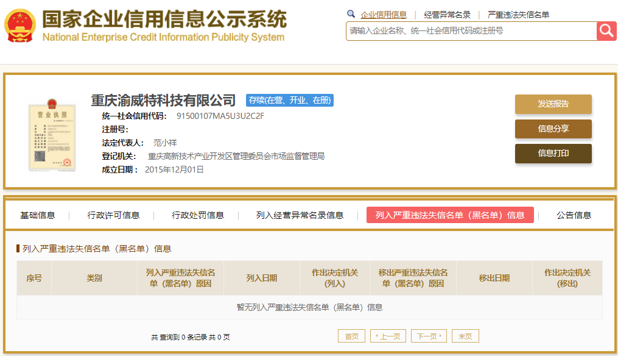Go to 上一页 previous page
This screenshot has width=618, height=356.
click(388, 336)
